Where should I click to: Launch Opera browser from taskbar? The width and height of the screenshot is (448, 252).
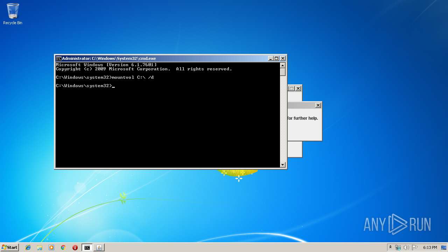(x=75, y=247)
